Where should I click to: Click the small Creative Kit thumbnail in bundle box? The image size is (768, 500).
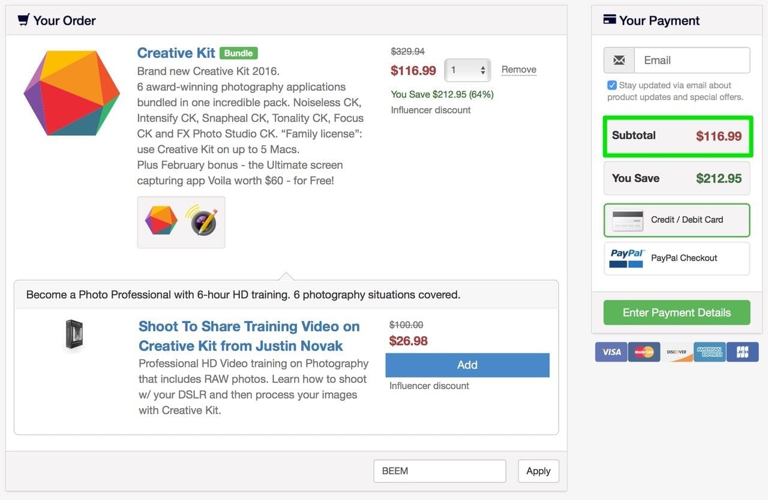click(161, 221)
